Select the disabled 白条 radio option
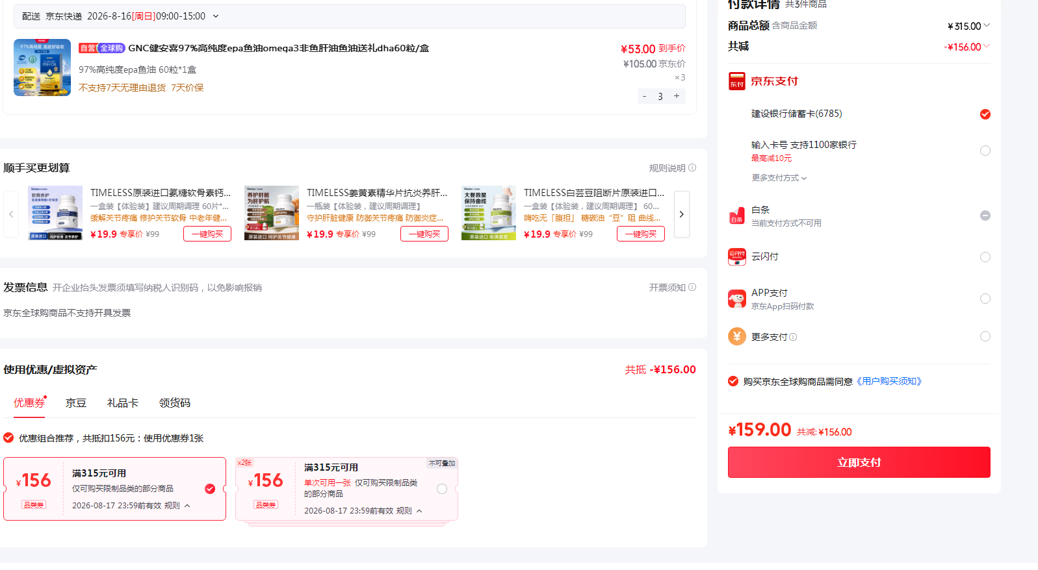This screenshot has height=570, width=1038. click(985, 216)
